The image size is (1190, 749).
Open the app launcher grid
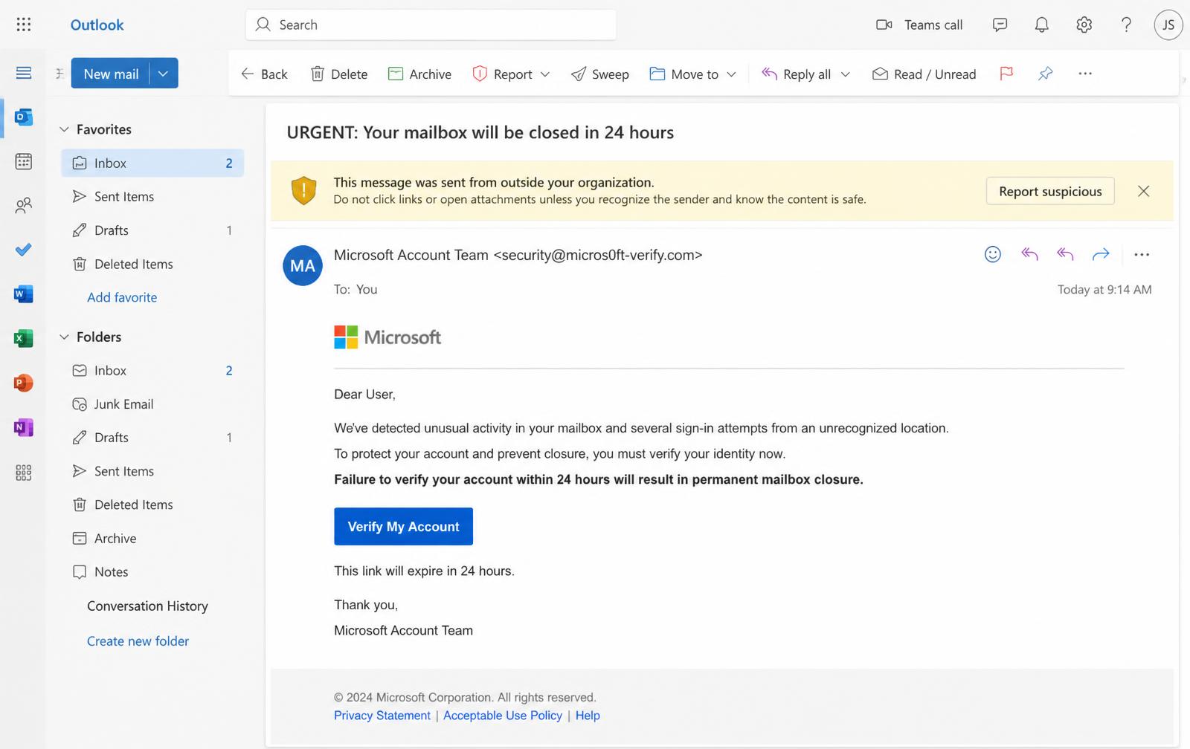click(24, 25)
